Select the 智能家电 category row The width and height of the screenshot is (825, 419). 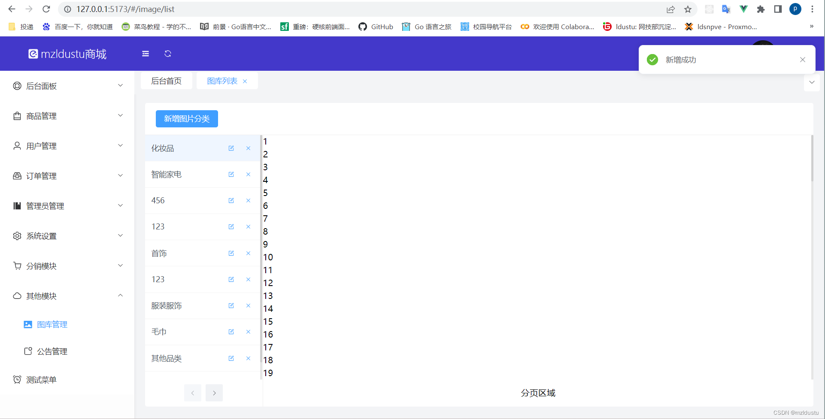tap(203, 174)
